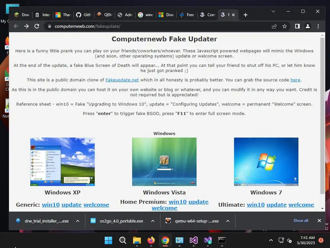This screenshot has height=248, width=330.
Task: Expand options for qemu-w64-setup download
Action: pyautogui.click(x=228, y=221)
